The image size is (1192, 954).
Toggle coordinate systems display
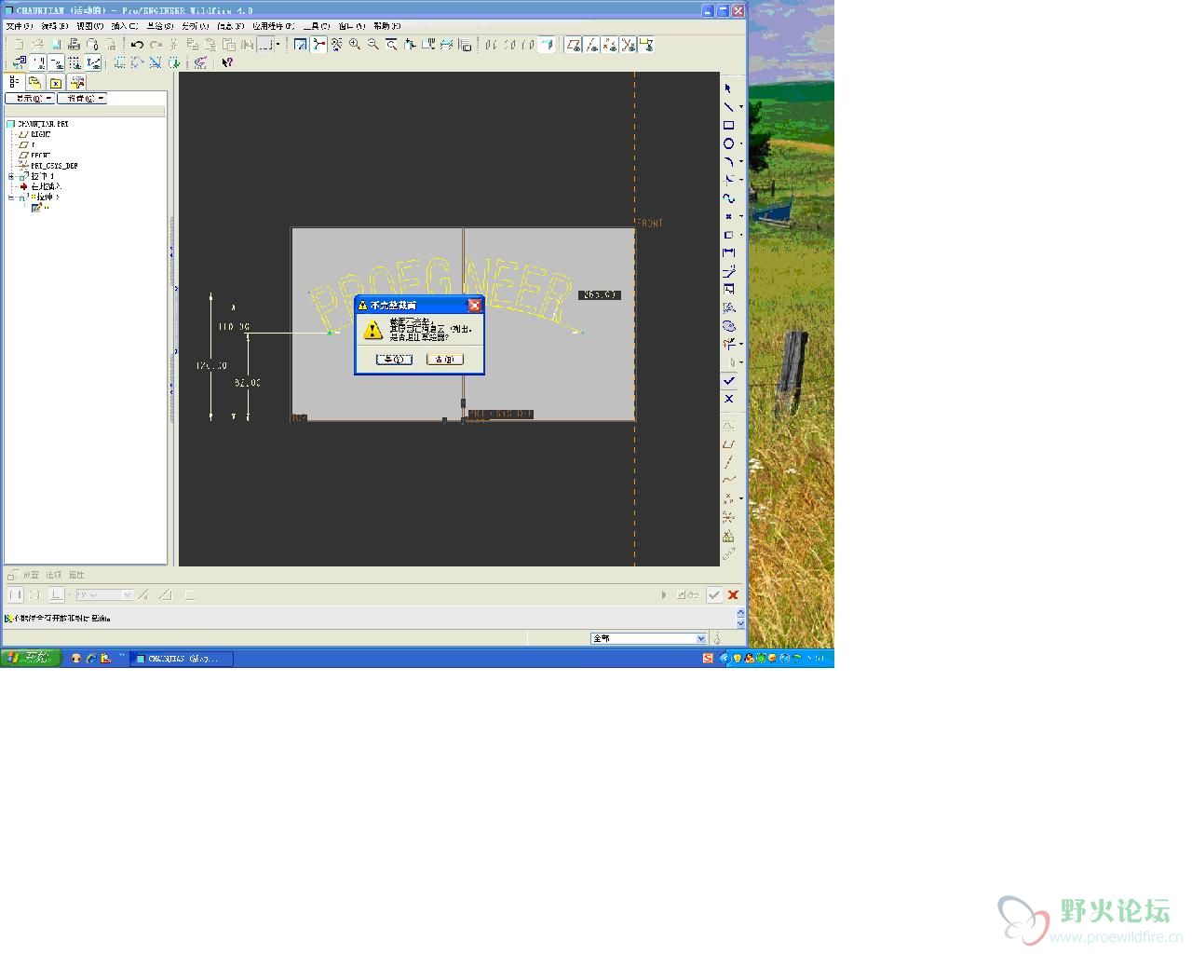(x=629, y=45)
